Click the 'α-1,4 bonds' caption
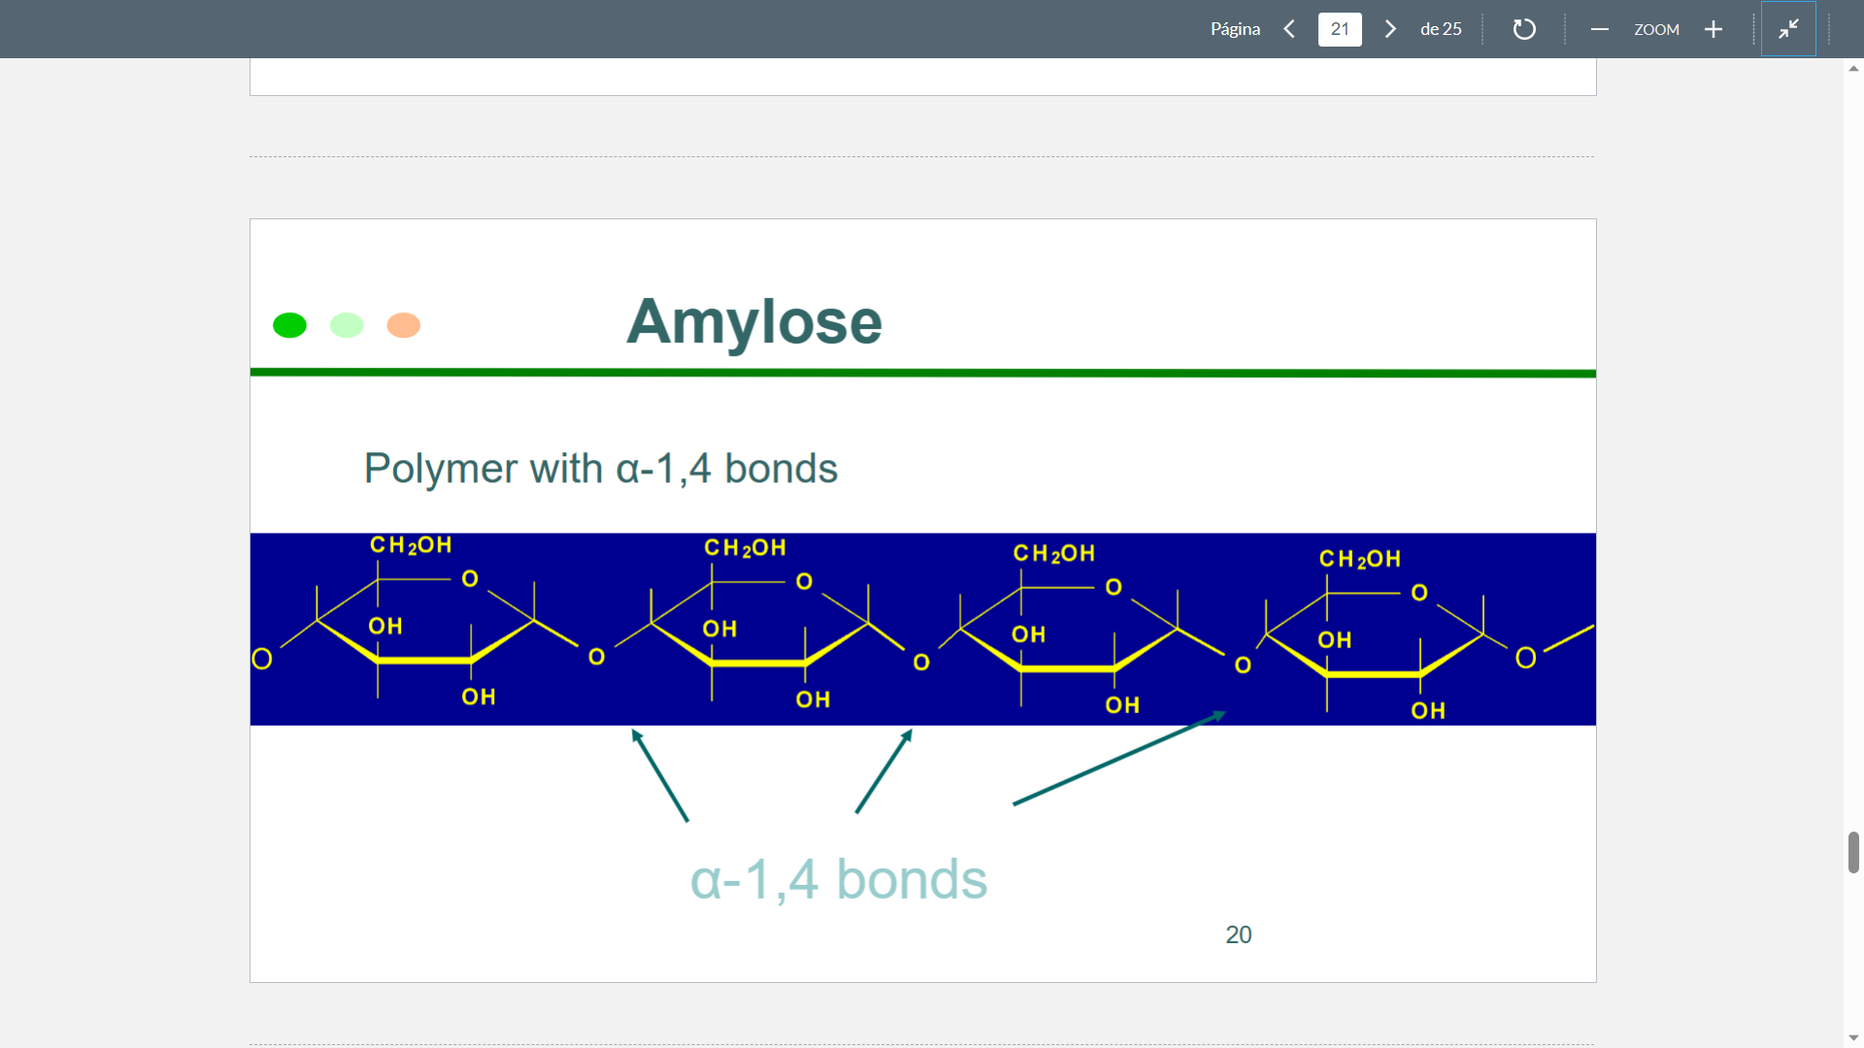1864x1048 pixels. pos(838,879)
